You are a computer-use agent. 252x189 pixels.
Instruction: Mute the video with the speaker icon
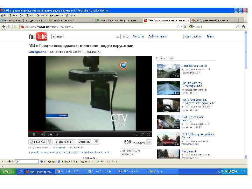pyautogui.click(x=43, y=134)
